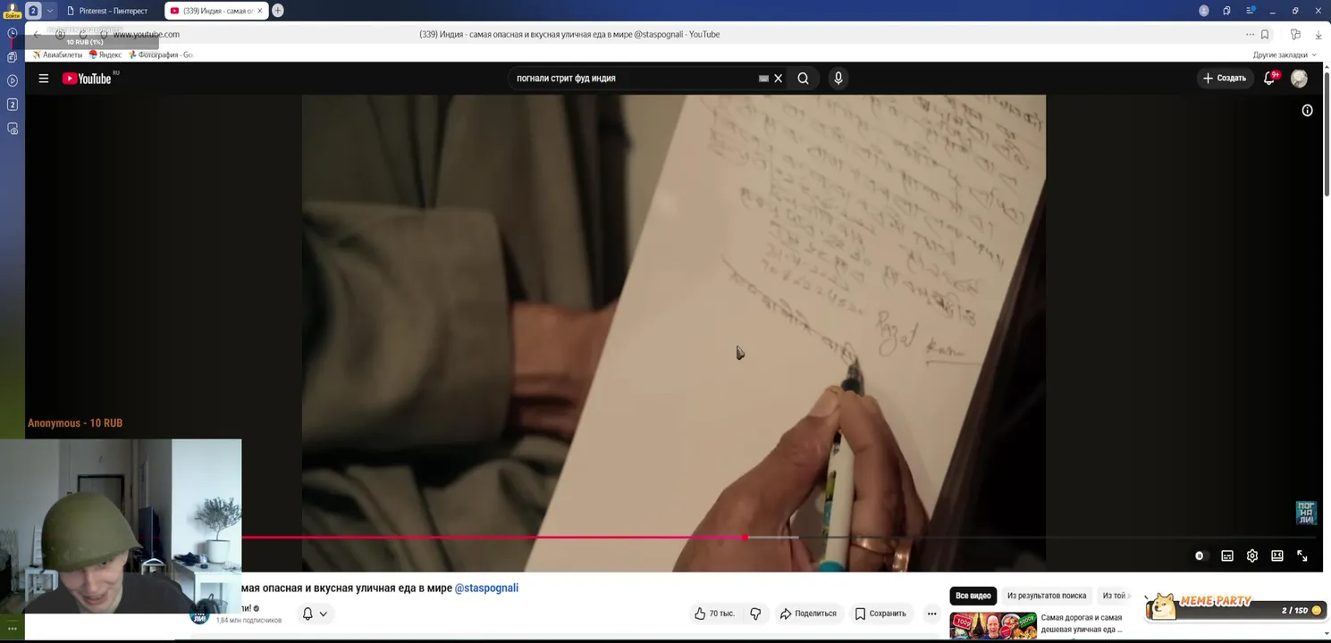Image resolution: width=1331 pixels, height=643 pixels.
Task: Open browser extensions icon
Action: coord(1295,34)
